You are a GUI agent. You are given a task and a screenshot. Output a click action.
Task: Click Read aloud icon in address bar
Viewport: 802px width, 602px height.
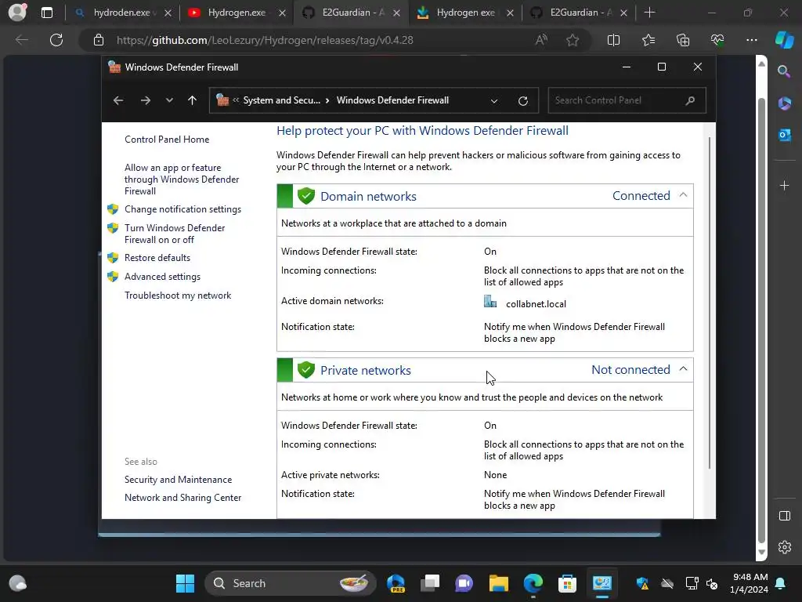coord(541,40)
